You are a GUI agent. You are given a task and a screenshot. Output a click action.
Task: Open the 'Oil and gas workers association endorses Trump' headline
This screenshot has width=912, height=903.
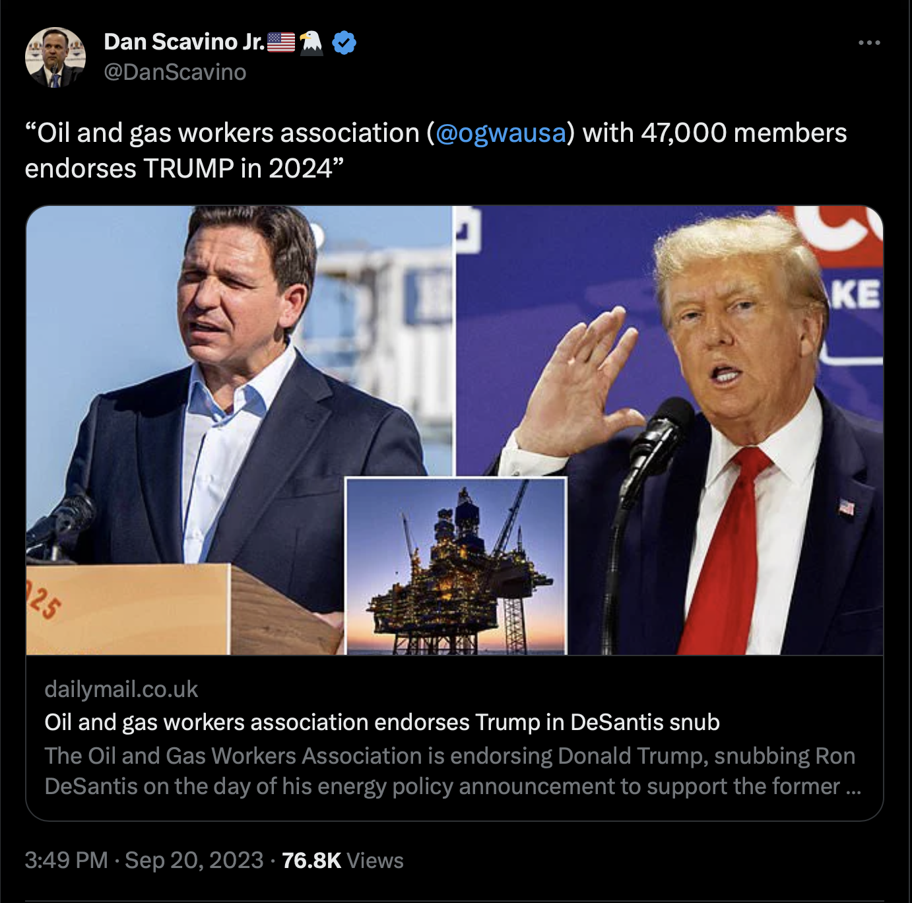382,722
